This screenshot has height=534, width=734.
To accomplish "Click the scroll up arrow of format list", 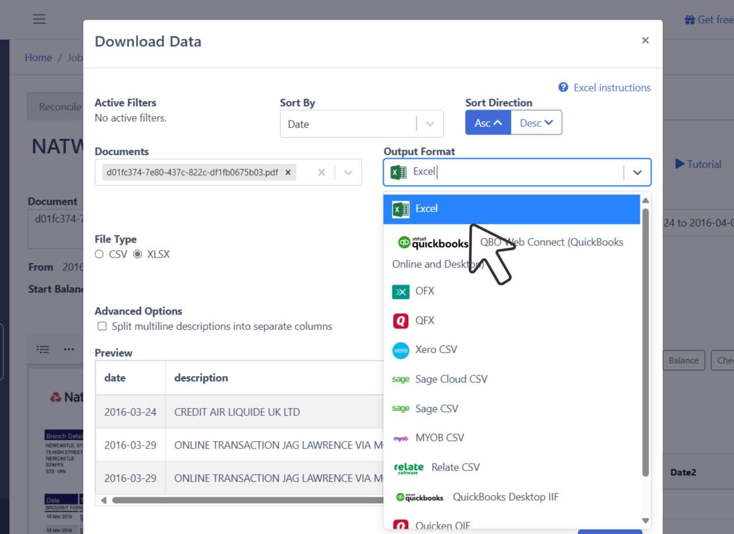I will [x=645, y=200].
